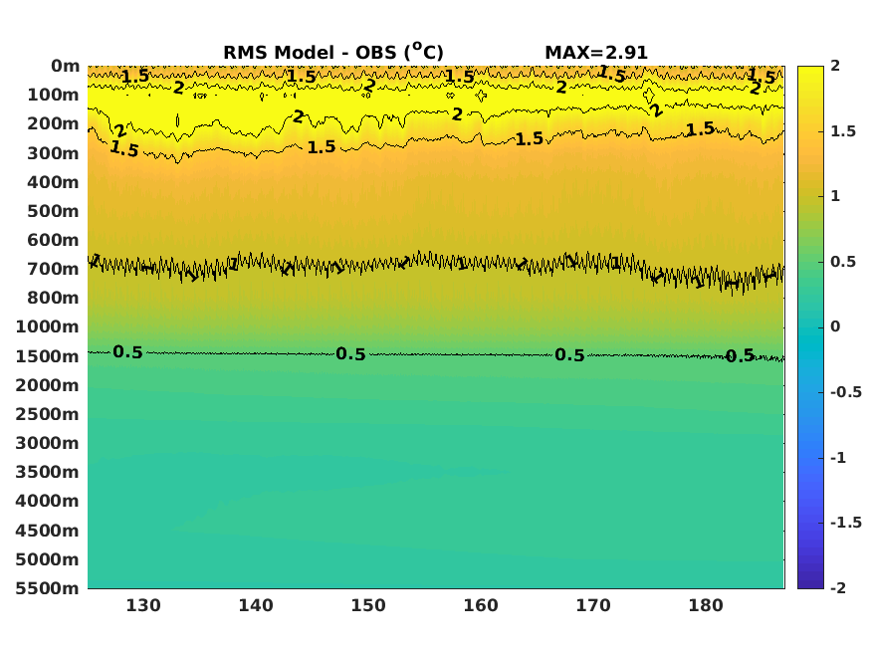Image resolution: width=871 pixels, height=653 pixels.
Task: Select the '100m' depth axis label
Action: (53, 95)
